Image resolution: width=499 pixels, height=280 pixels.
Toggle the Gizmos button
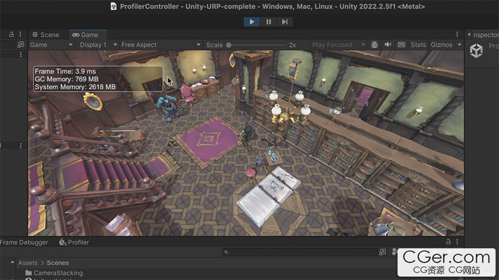tap(441, 45)
